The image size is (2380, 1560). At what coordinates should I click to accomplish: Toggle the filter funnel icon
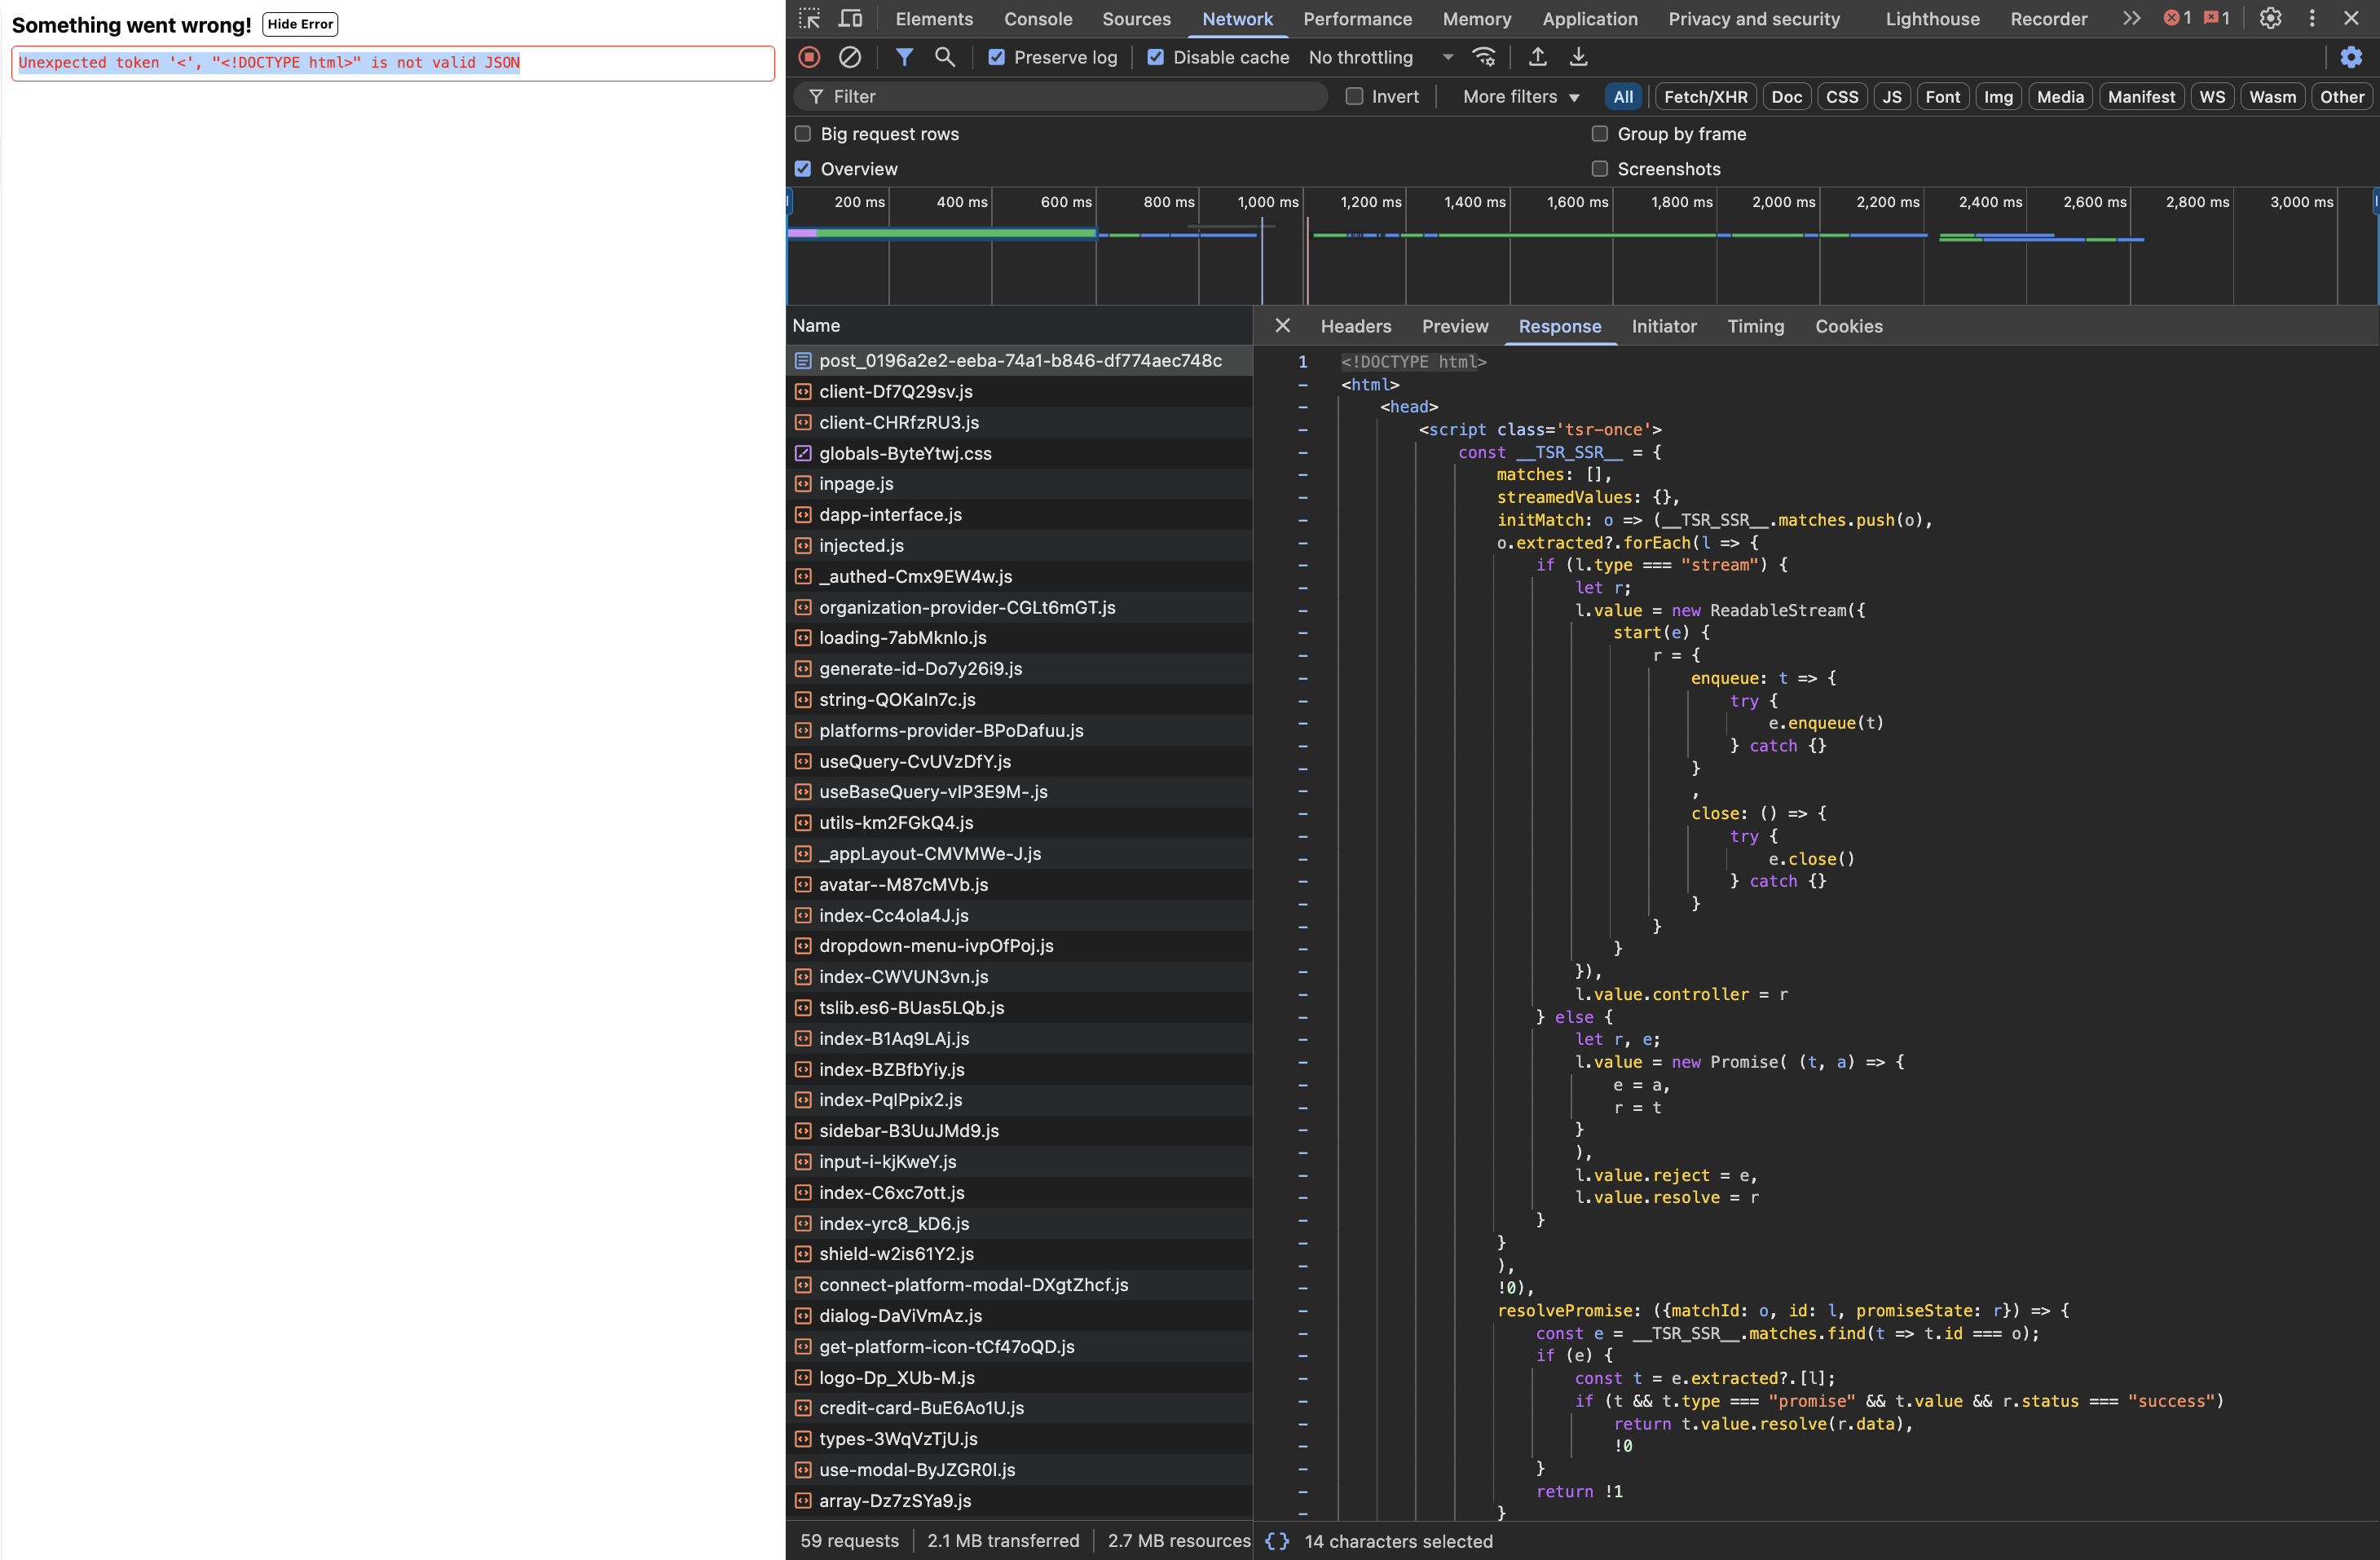tap(904, 57)
